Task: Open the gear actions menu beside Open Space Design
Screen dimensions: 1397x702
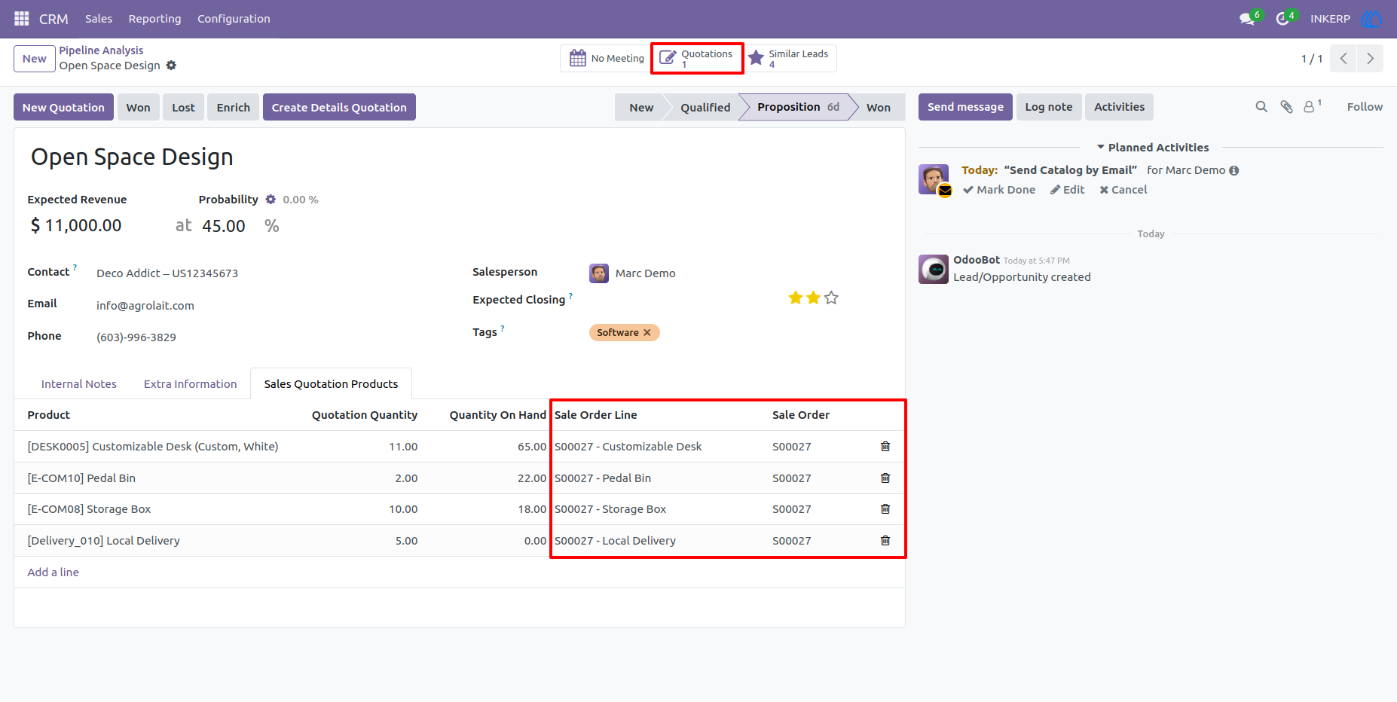Action: pyautogui.click(x=171, y=66)
